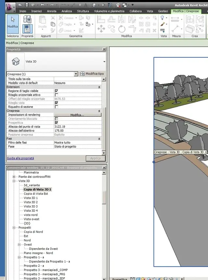The height and width of the screenshot is (280, 208).
Task: Collapse the Prospetti tree node
Action: point(14,228)
